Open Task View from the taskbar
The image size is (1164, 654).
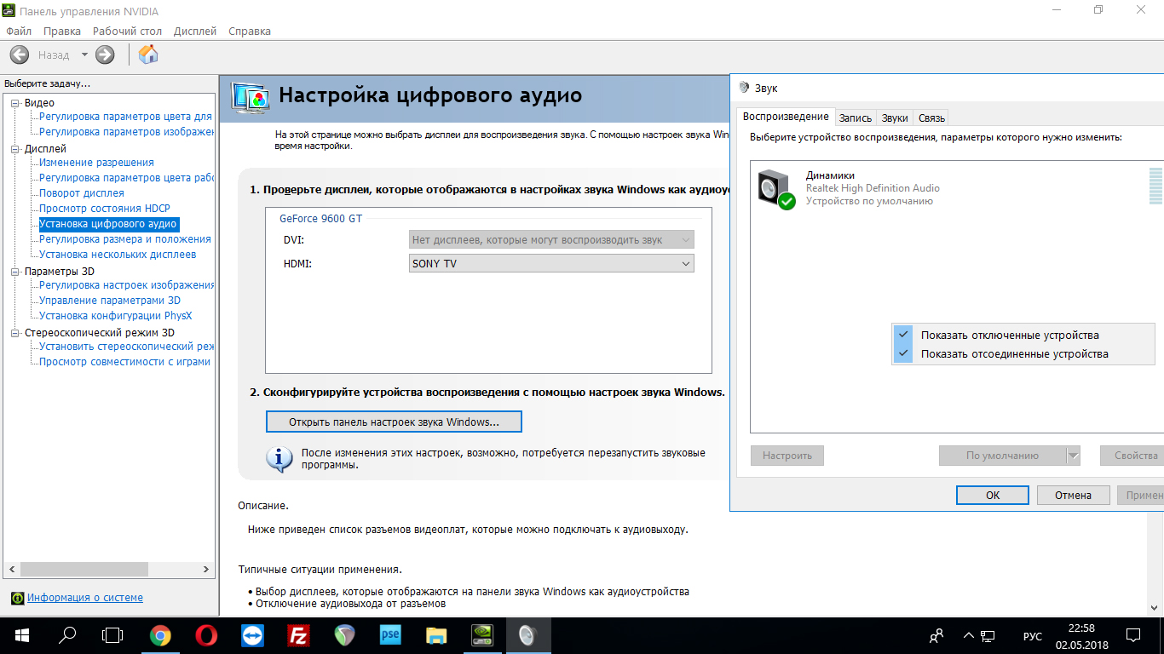[x=112, y=635]
